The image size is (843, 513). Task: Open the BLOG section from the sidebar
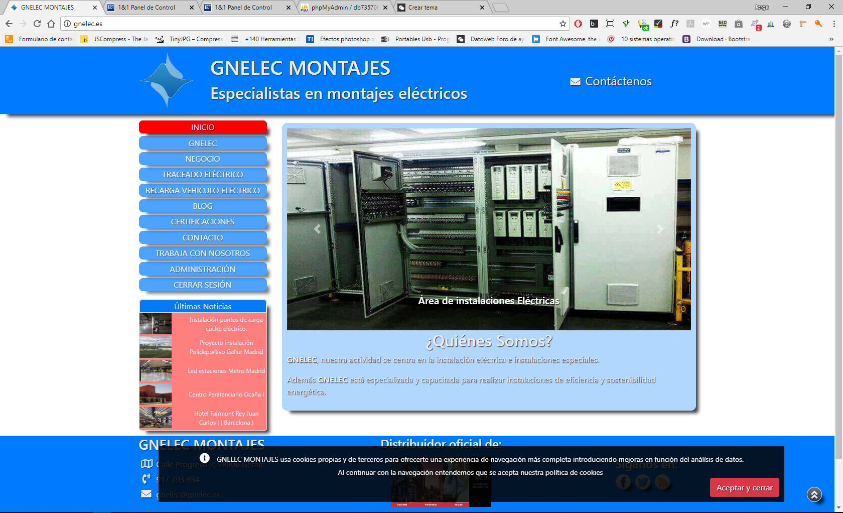(203, 206)
